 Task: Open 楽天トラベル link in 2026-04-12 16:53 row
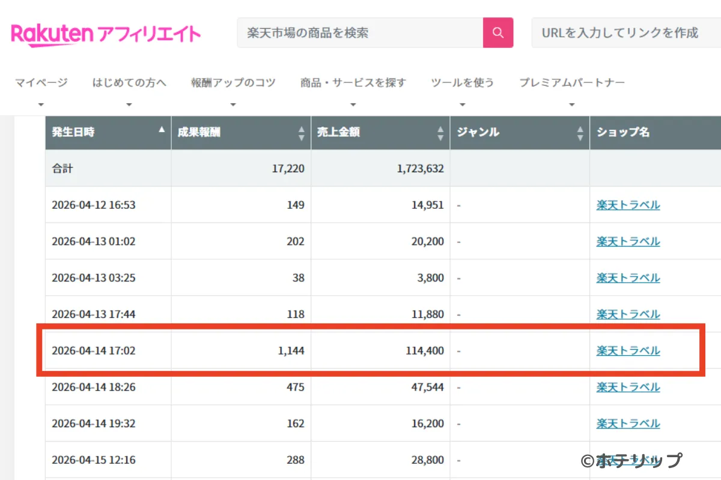coord(628,205)
